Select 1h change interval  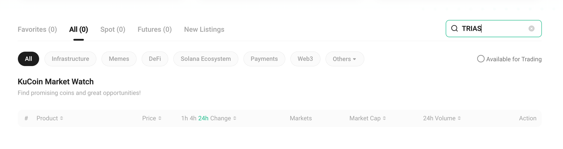click(x=184, y=118)
